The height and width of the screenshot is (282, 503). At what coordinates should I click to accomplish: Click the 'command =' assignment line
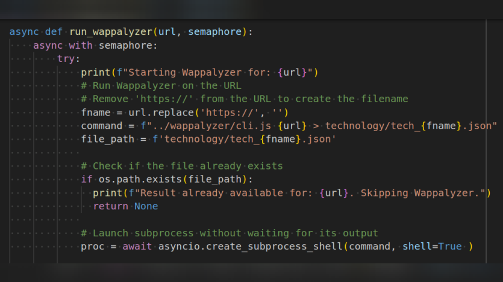[289, 126]
